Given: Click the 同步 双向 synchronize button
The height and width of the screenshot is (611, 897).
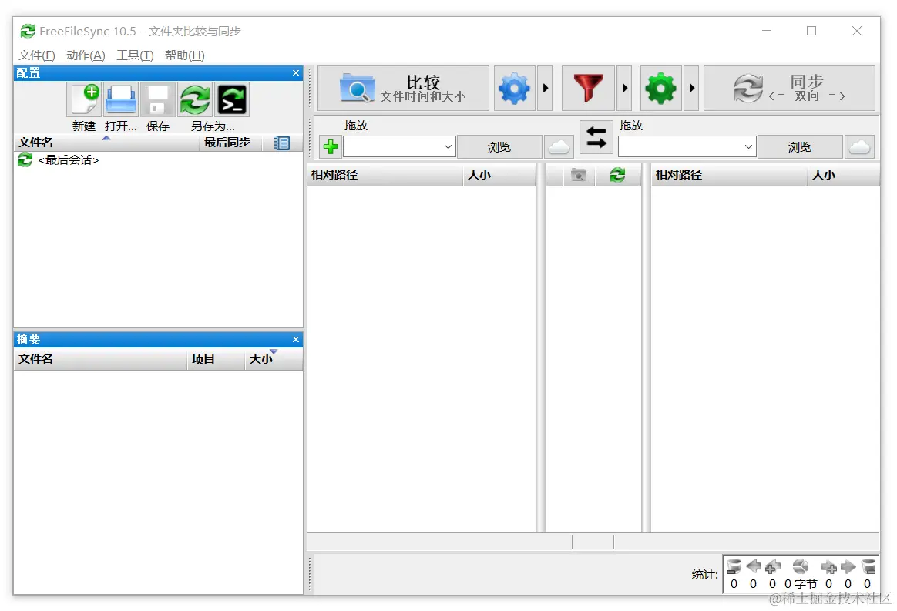Looking at the screenshot, I should [789, 88].
